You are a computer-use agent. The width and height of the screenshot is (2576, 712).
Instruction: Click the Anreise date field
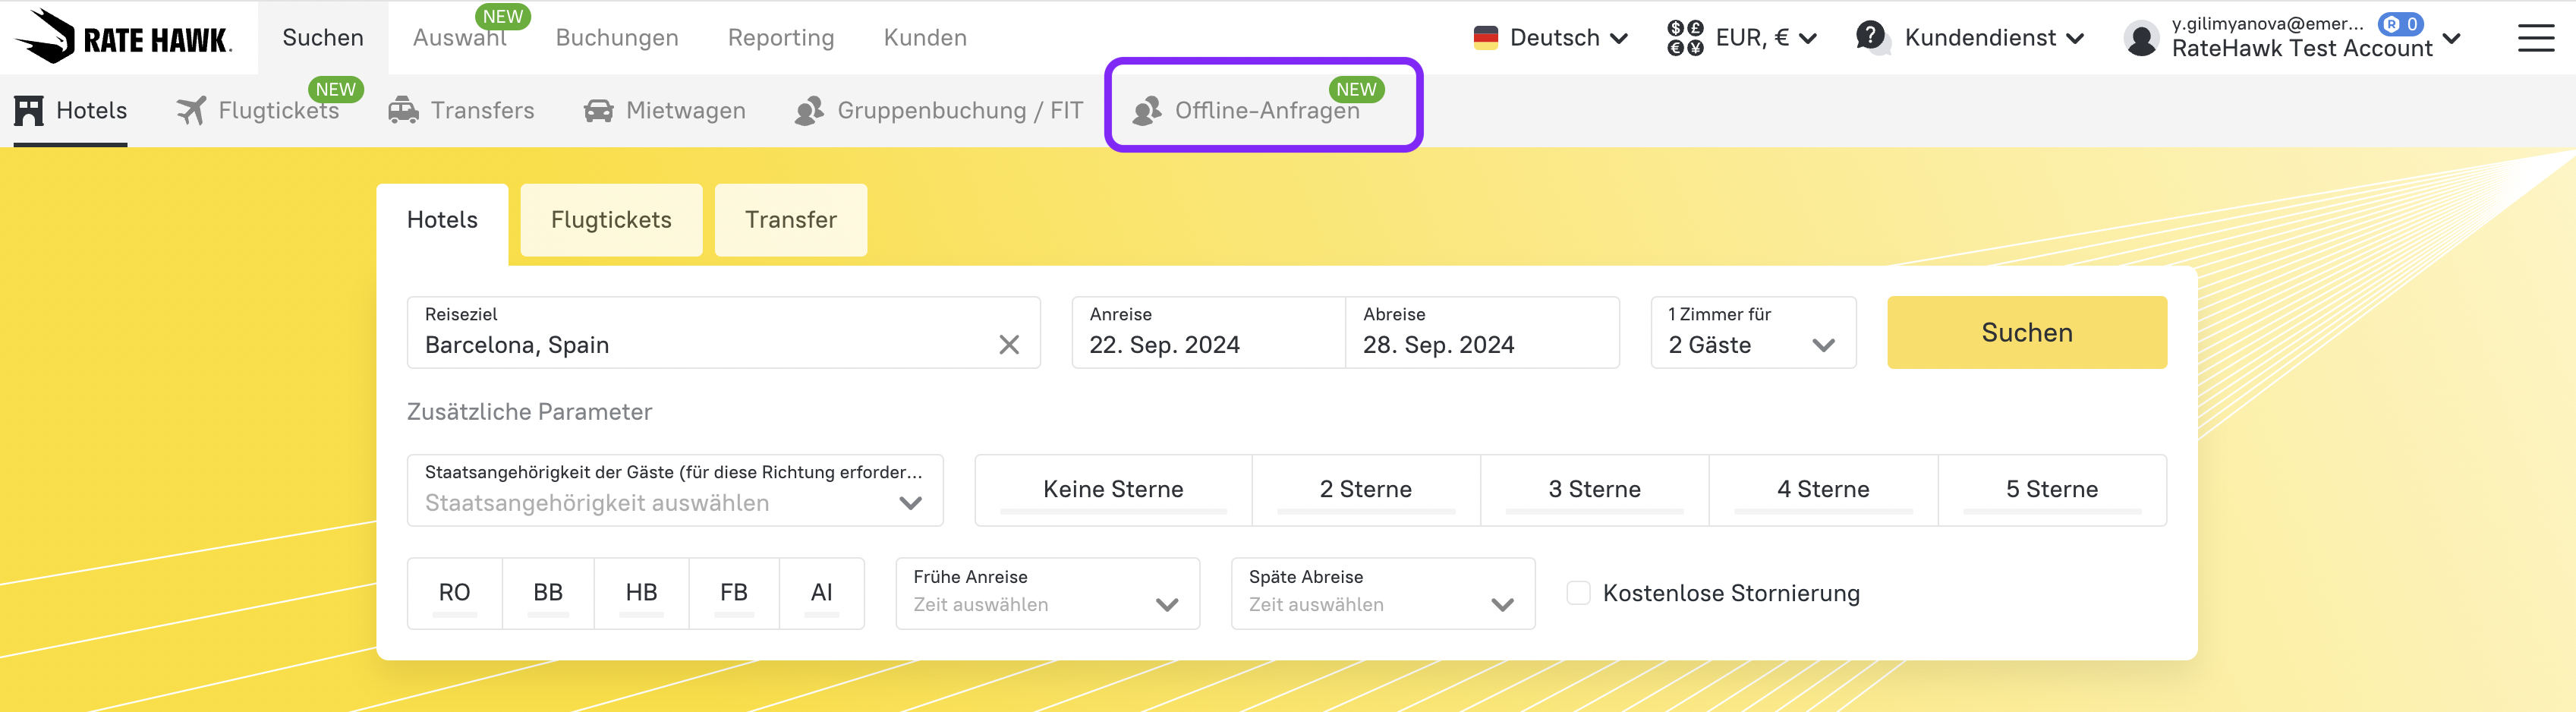click(x=1207, y=332)
